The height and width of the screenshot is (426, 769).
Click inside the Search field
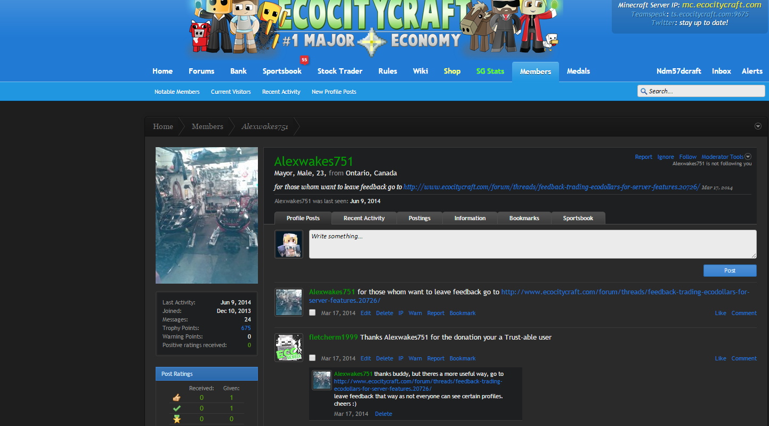pyautogui.click(x=701, y=91)
